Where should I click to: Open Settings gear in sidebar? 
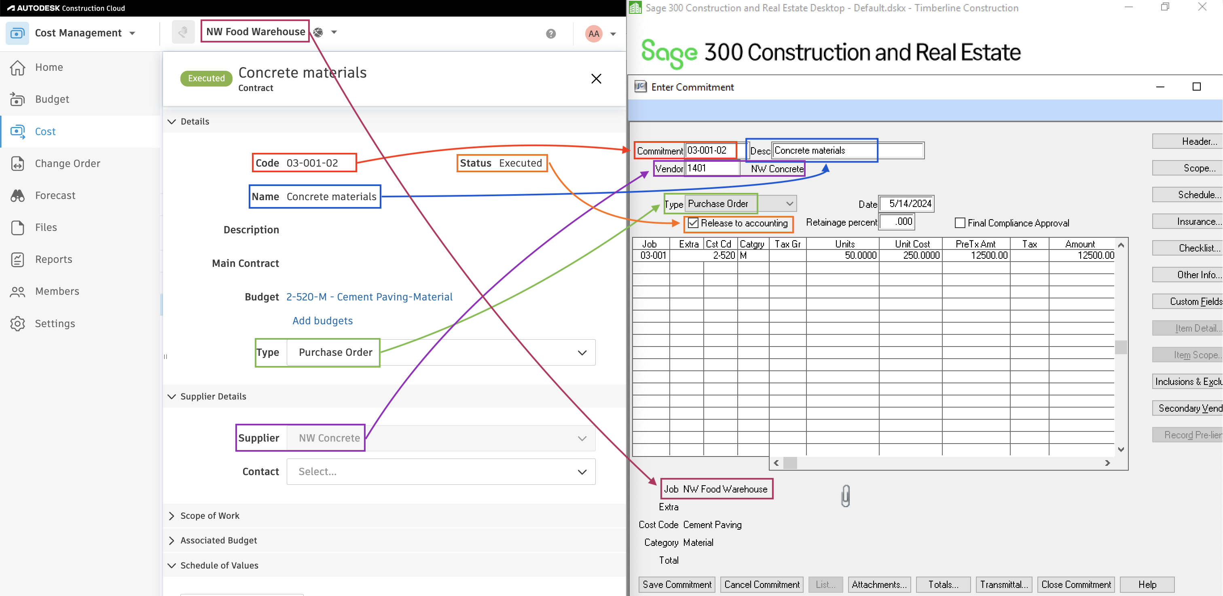17,323
